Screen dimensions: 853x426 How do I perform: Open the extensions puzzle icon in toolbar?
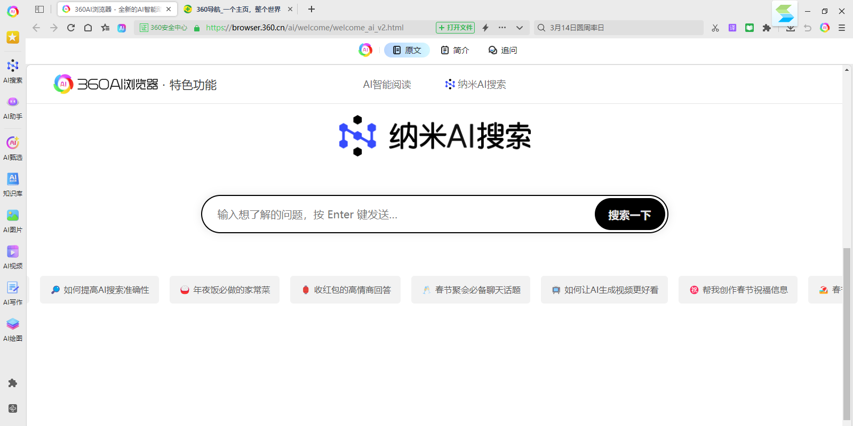(x=767, y=28)
